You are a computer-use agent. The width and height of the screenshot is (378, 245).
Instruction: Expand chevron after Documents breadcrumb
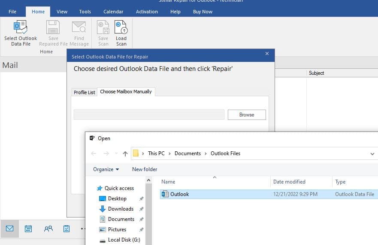click(206, 153)
